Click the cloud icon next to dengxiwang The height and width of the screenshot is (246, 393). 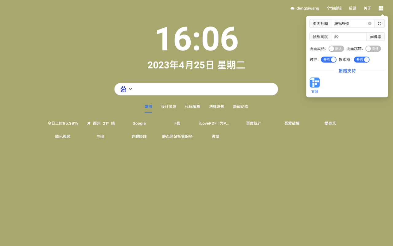(292, 8)
